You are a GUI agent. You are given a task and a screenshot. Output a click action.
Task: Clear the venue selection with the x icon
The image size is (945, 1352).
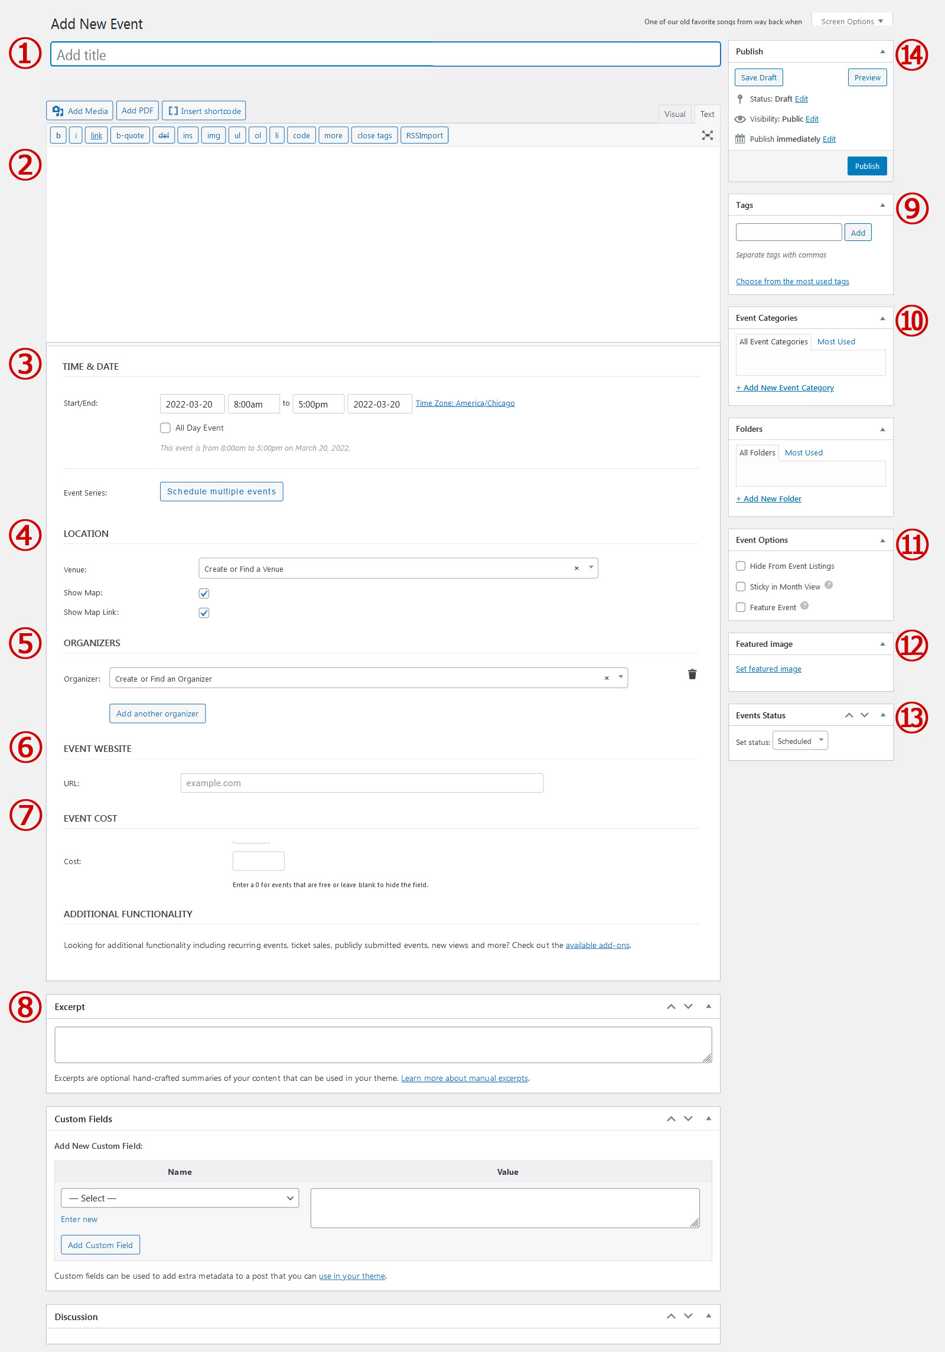click(x=576, y=568)
